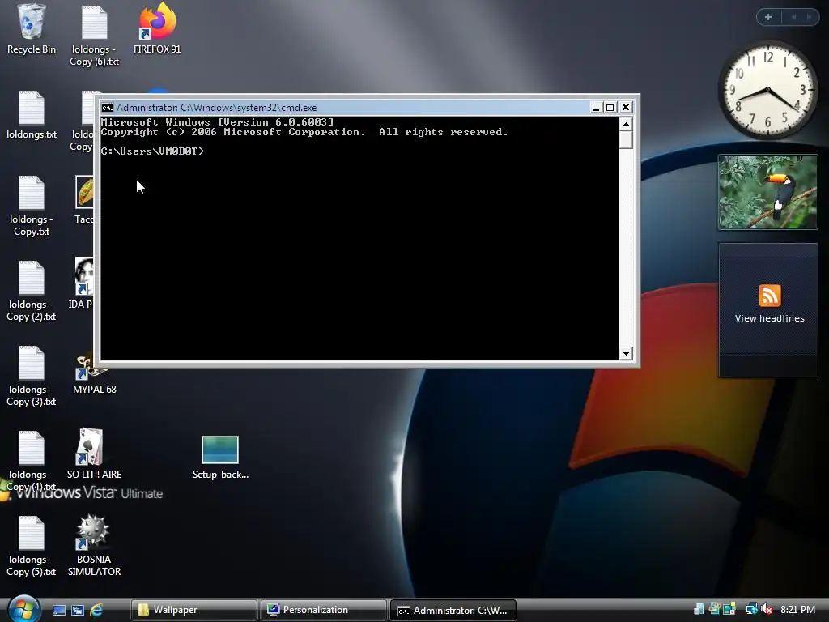829x622 pixels.
Task: Click the cmd scrollbar down arrow
Action: coord(626,353)
